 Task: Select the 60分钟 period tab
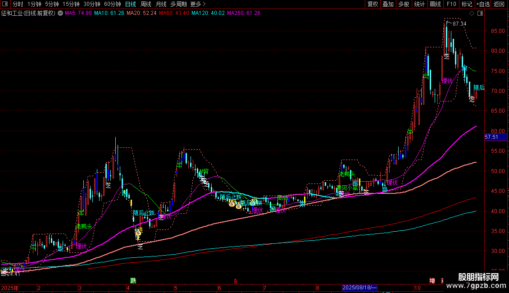pos(112,4)
